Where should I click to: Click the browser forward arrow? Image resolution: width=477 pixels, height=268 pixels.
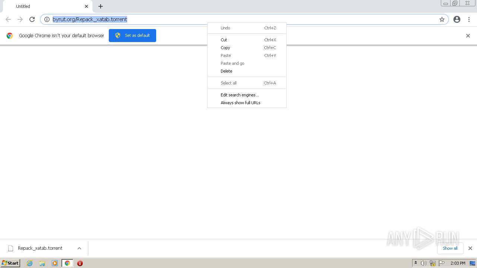[x=20, y=19]
